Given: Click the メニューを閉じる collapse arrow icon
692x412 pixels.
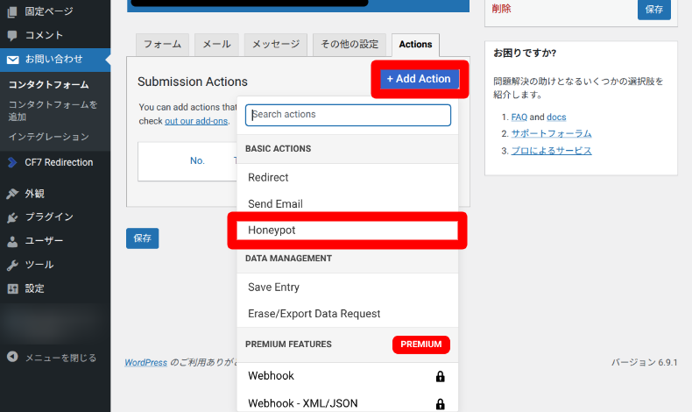Looking at the screenshot, I should (x=12, y=357).
